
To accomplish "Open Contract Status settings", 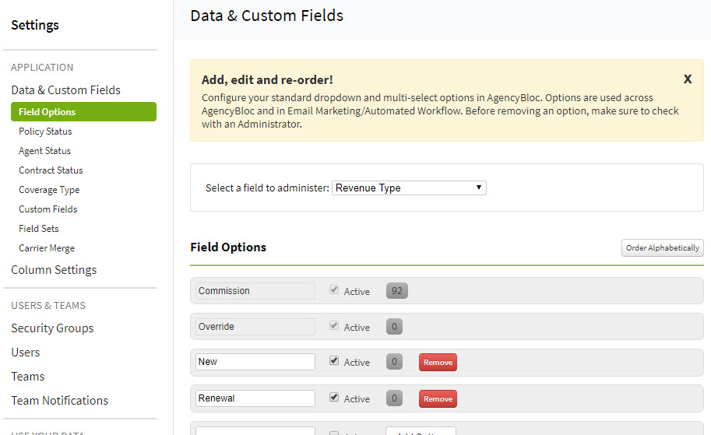I will coord(51,170).
